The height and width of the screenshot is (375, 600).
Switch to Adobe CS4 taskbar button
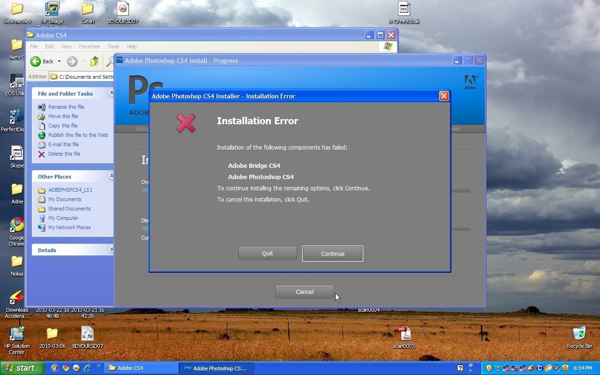click(x=141, y=368)
